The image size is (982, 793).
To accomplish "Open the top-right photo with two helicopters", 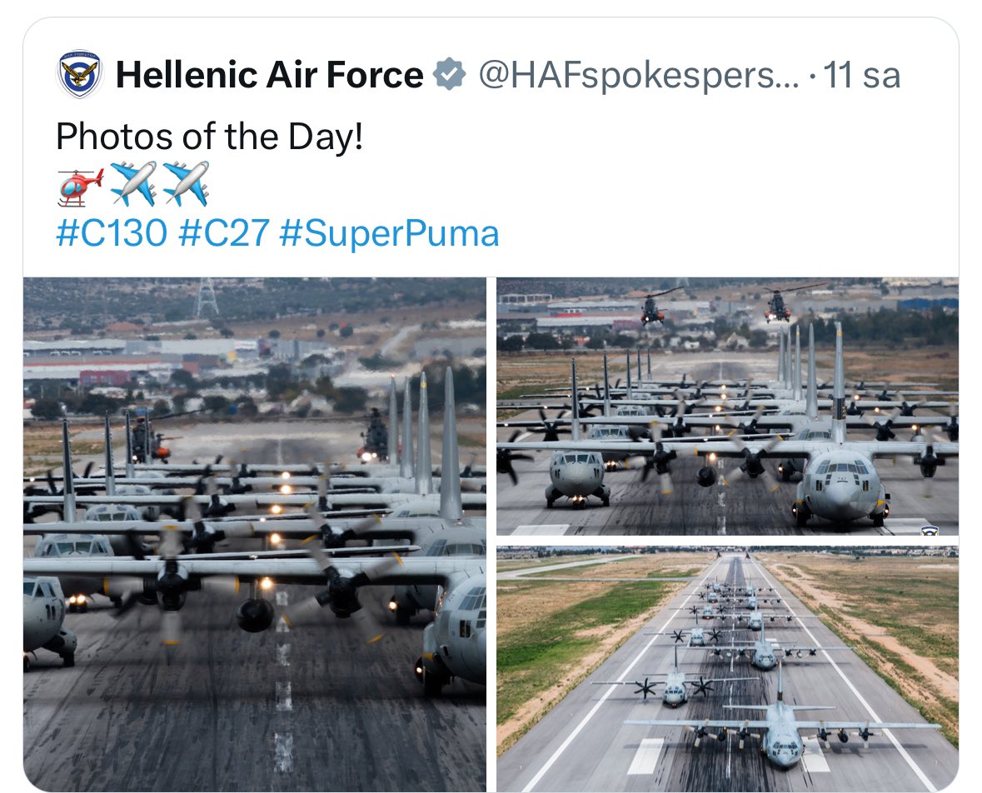I will point(727,406).
